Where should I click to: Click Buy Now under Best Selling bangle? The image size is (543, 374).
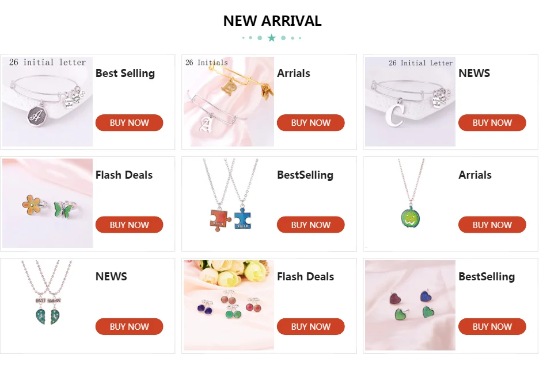tap(129, 123)
